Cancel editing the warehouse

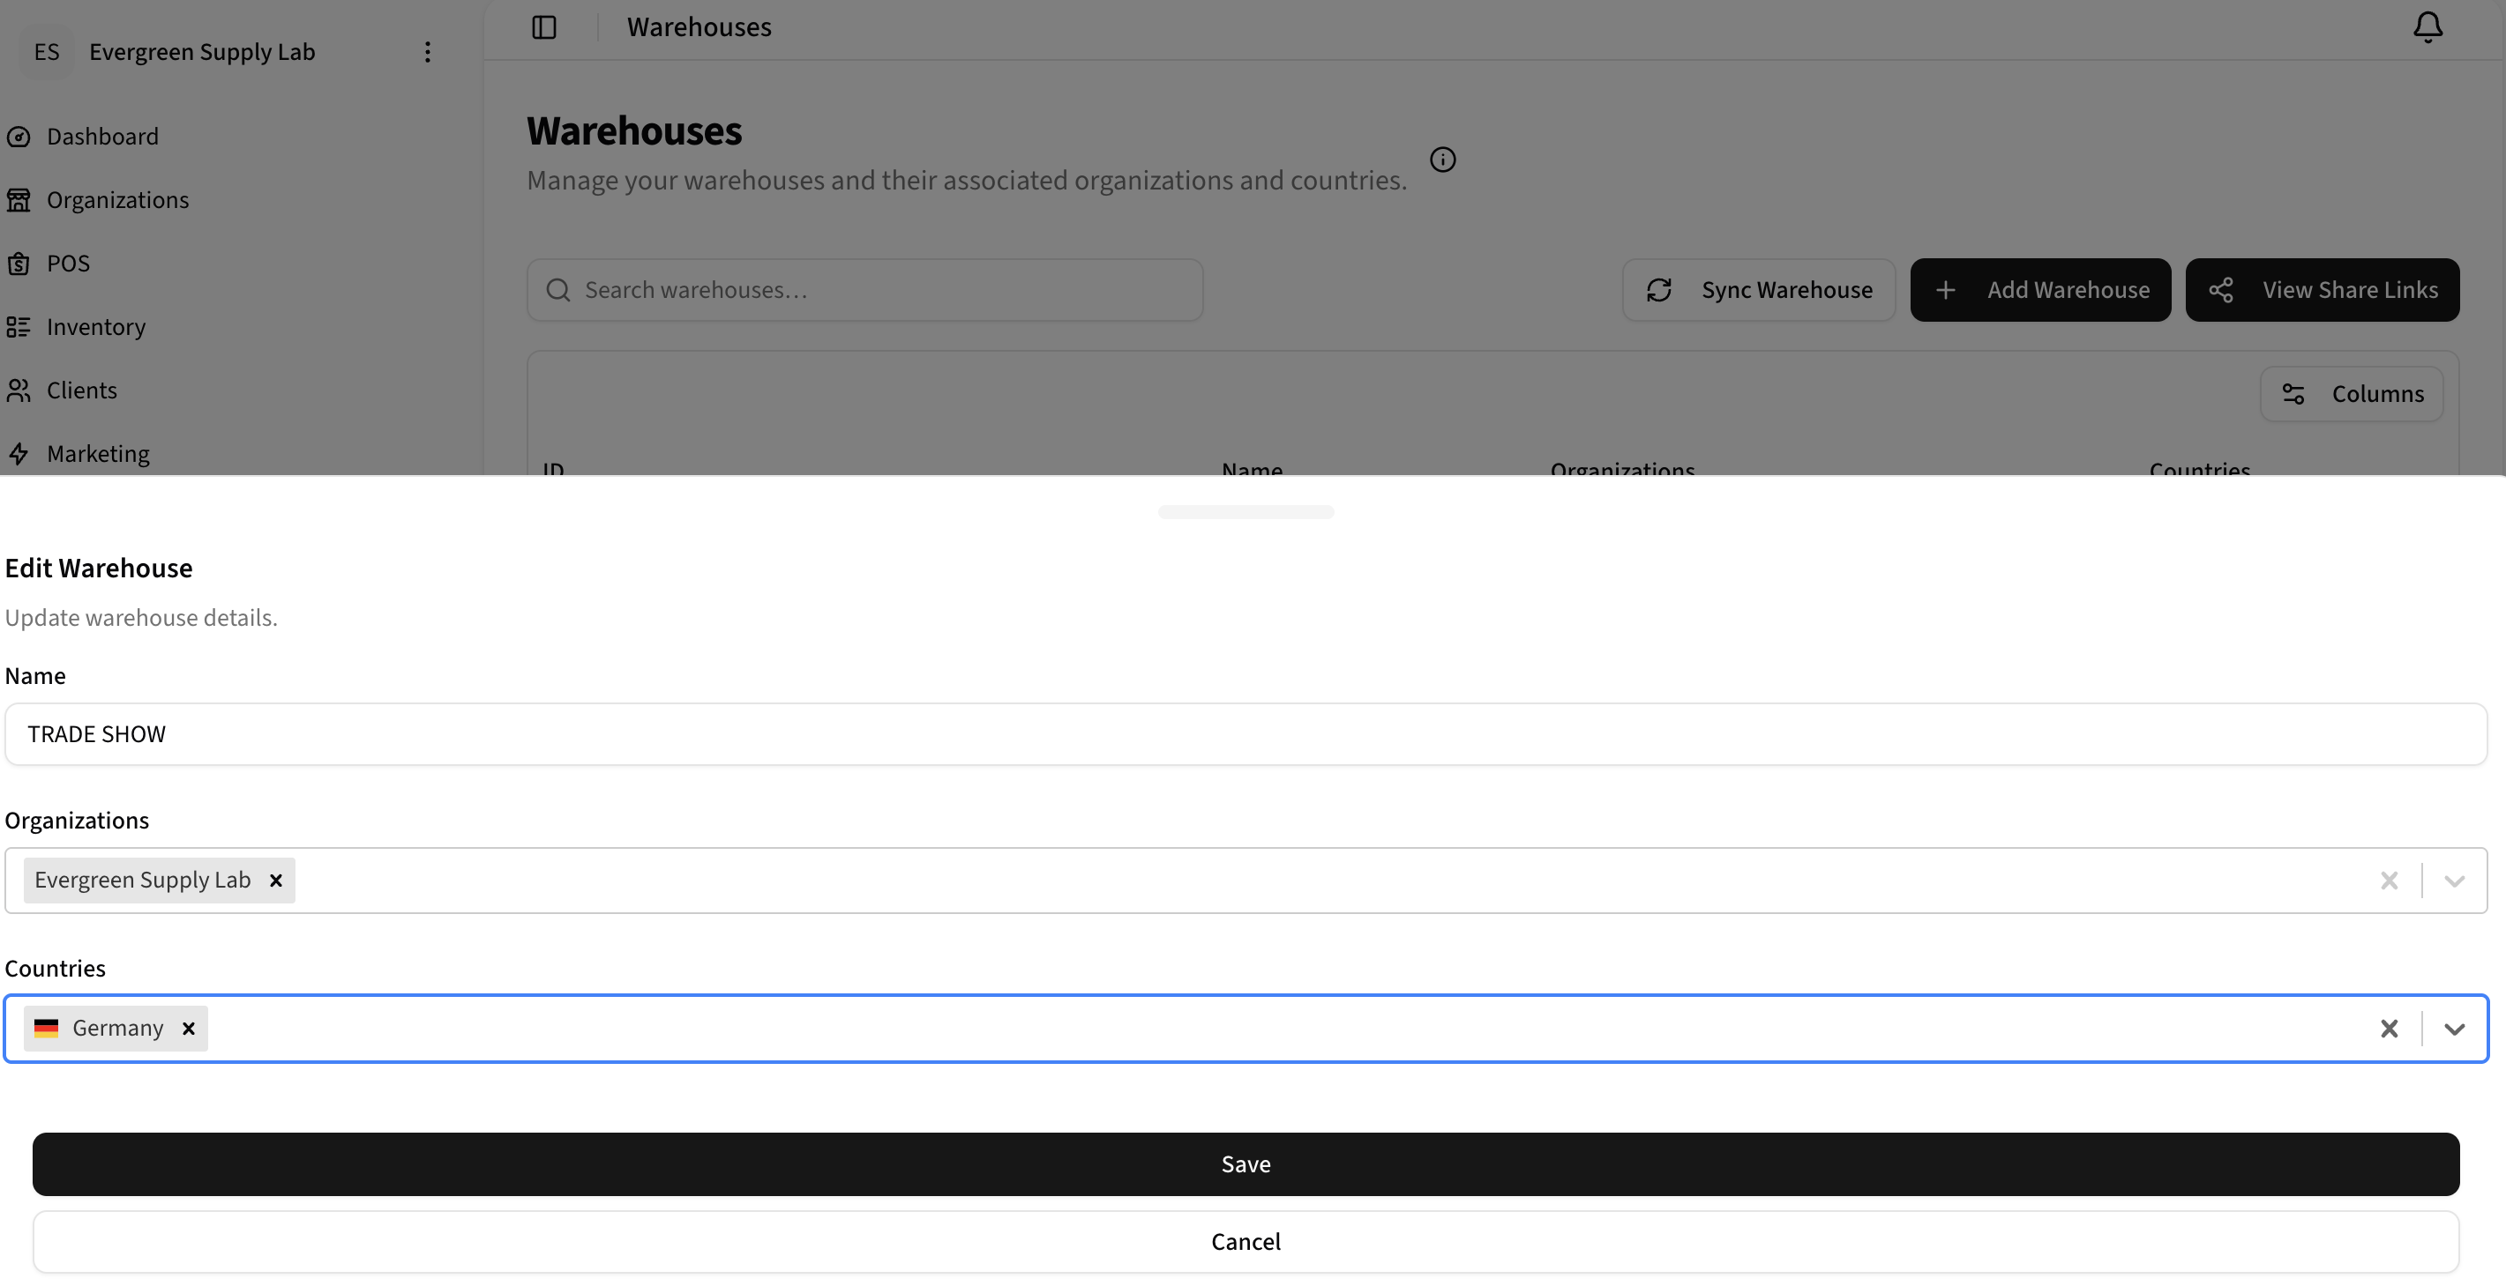click(x=1246, y=1242)
